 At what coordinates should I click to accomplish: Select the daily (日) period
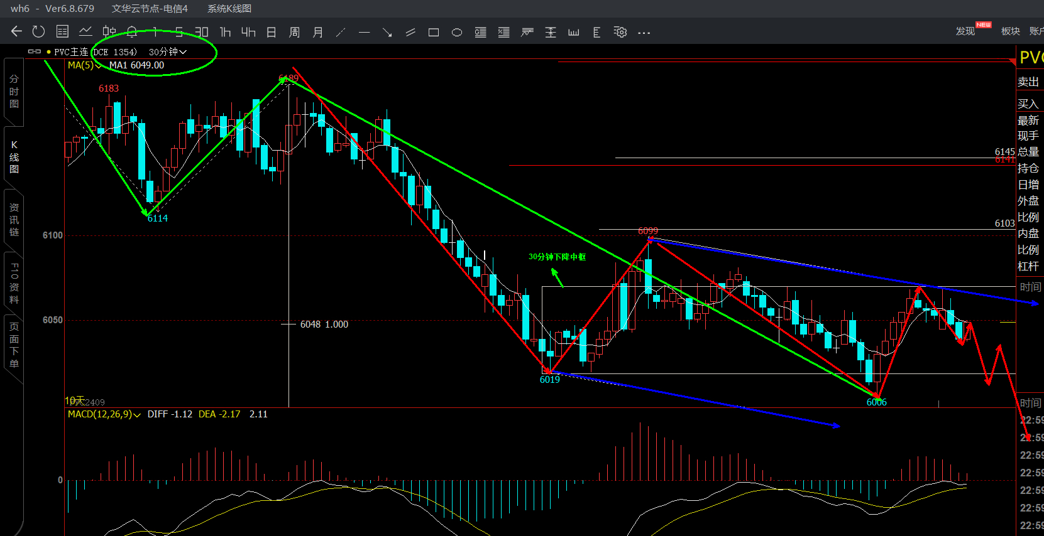(272, 32)
